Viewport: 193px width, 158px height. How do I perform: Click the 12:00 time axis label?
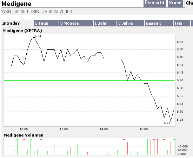[64, 129]
